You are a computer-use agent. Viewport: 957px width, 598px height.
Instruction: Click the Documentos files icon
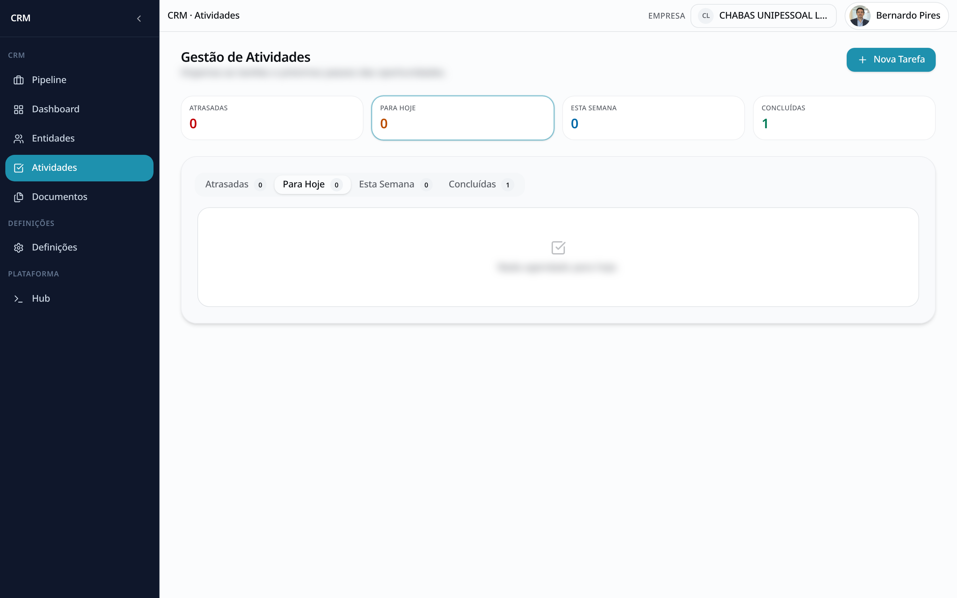click(19, 197)
